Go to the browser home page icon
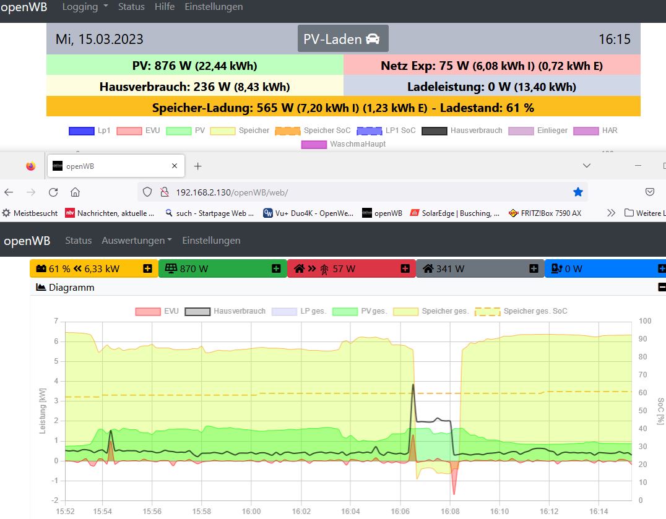Screen dimensions: 666x519 pos(75,192)
